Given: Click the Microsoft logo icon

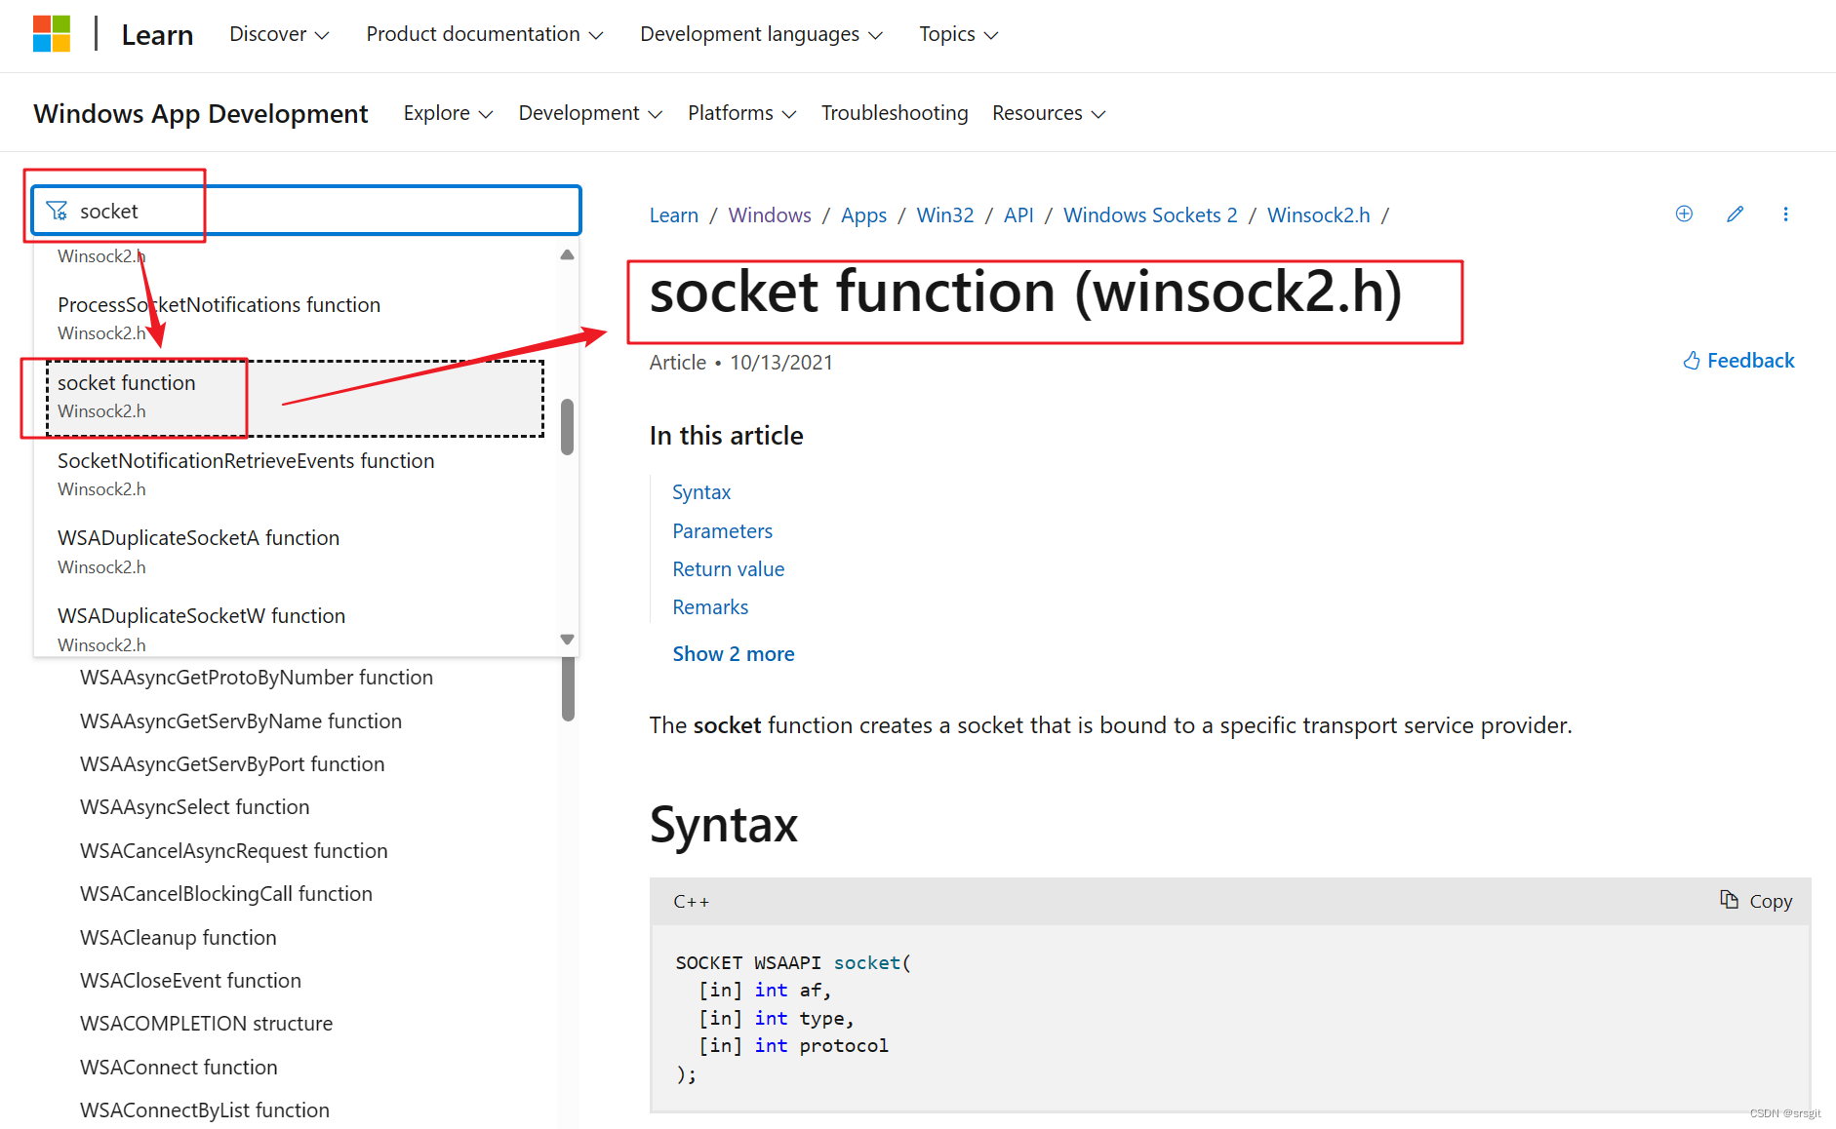Looking at the screenshot, I should tap(52, 33).
